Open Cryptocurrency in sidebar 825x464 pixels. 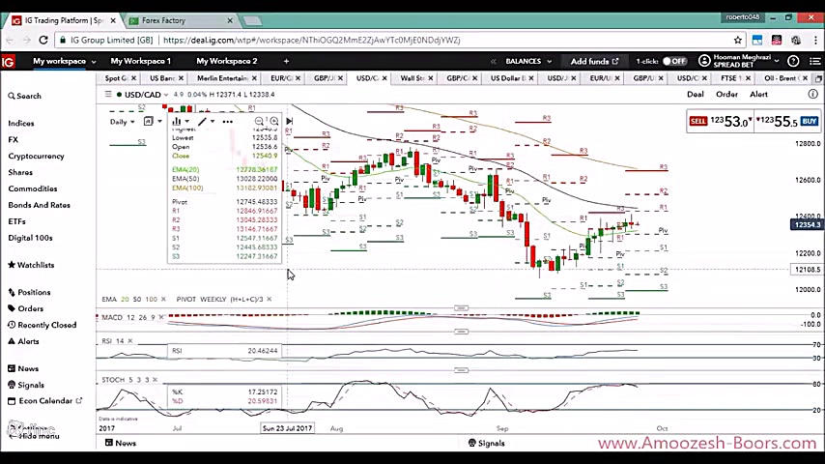coord(36,156)
